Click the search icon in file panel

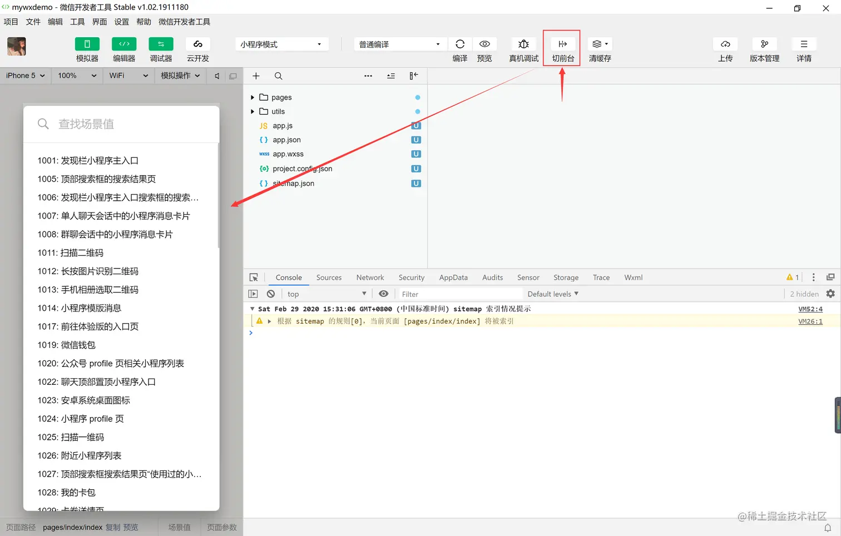[279, 76]
